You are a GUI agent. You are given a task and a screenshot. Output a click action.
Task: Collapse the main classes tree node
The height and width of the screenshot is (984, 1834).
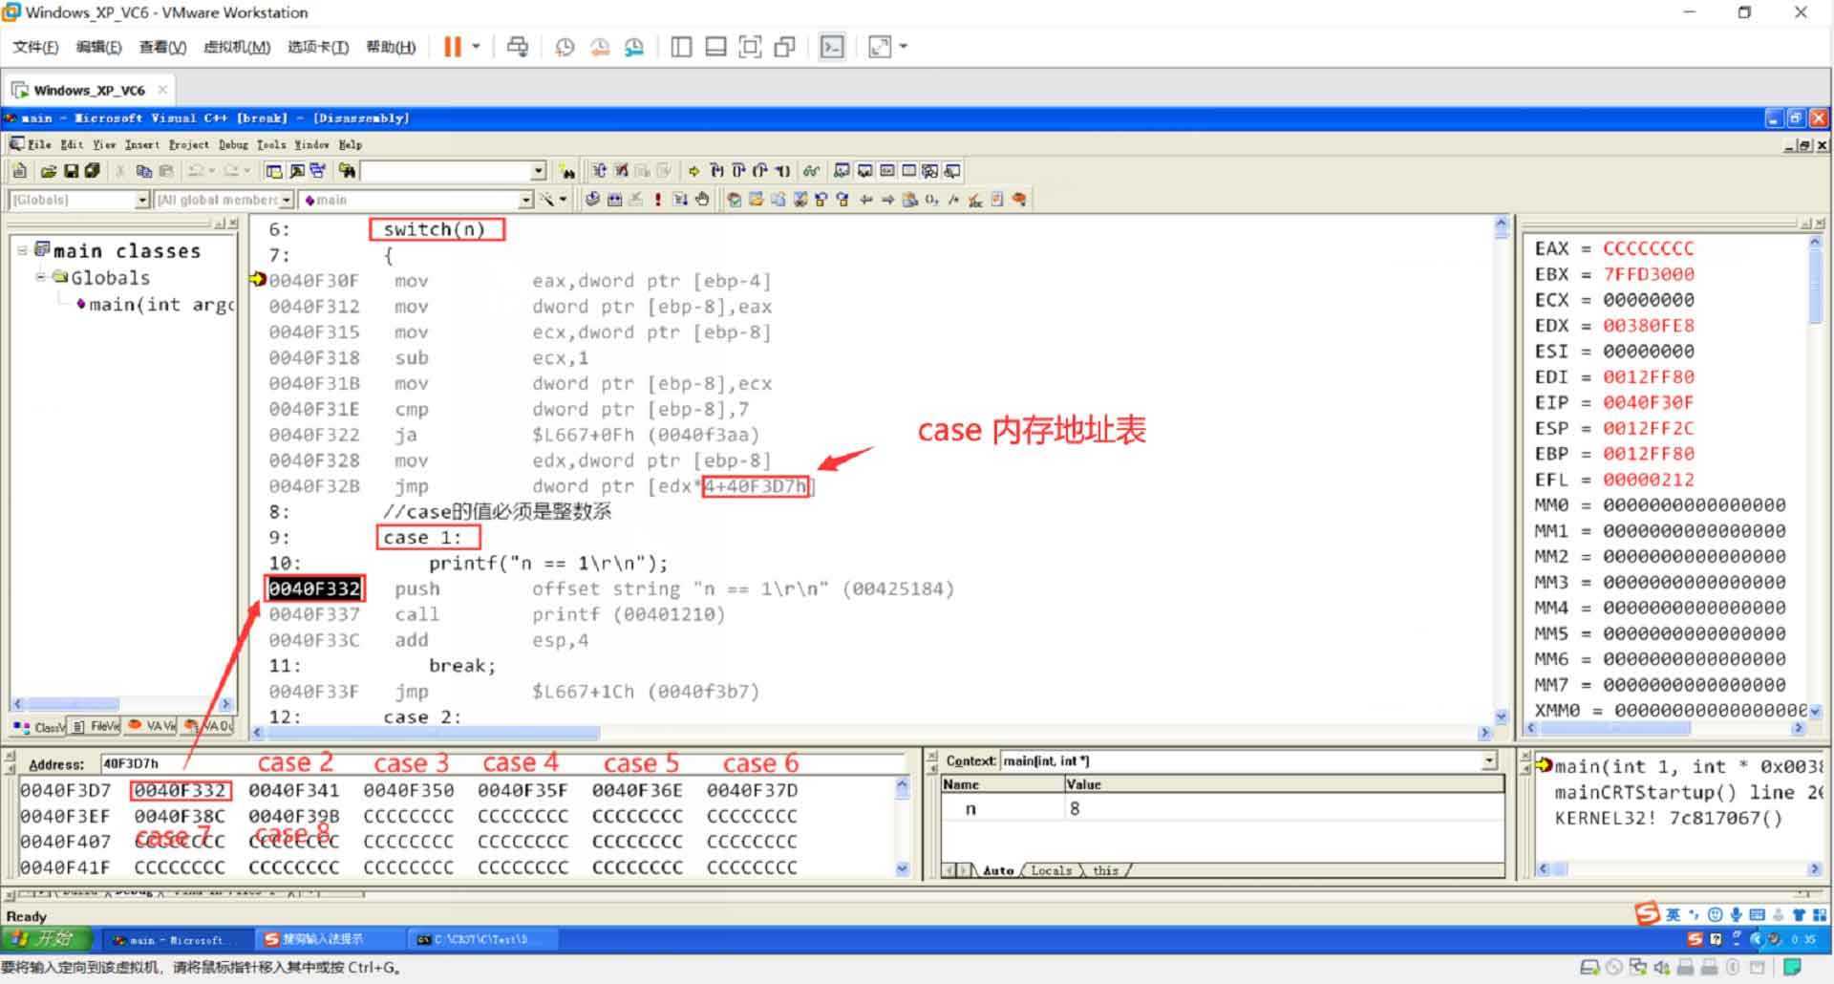[x=22, y=250]
